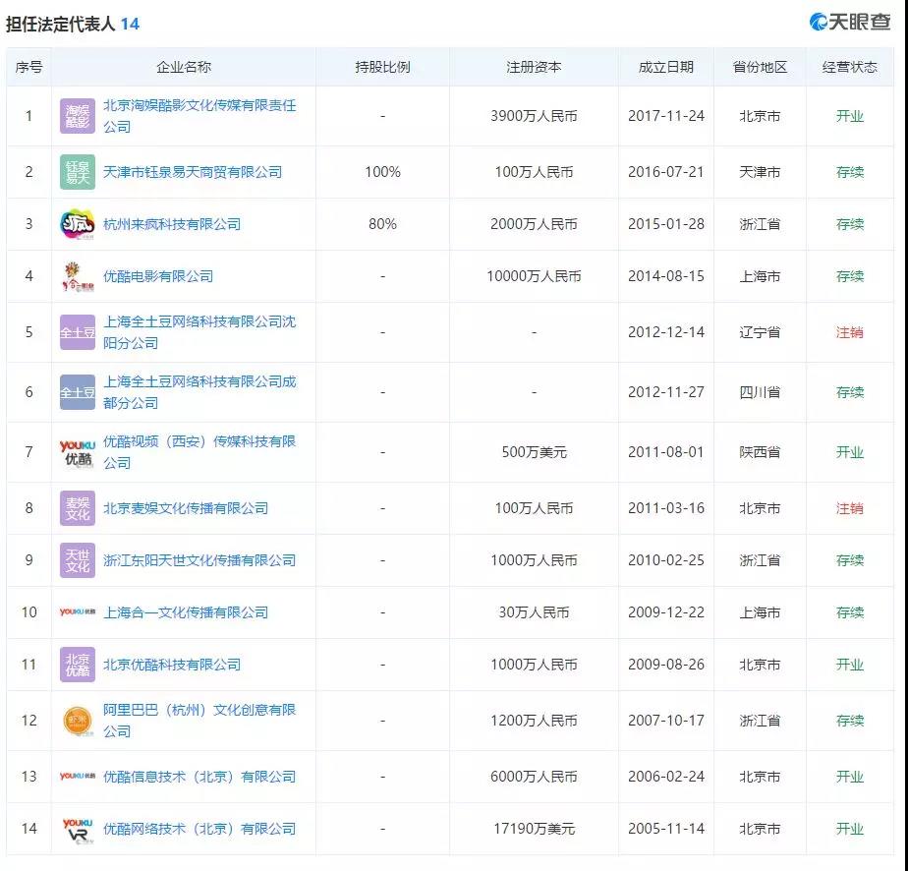Viewport: 908px width, 871px height.
Task: Click the 优酷电影有限公司 logo
Action: (x=78, y=276)
